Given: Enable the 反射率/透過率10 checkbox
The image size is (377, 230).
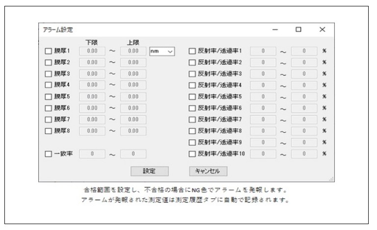Looking at the screenshot, I should pyautogui.click(x=192, y=154).
